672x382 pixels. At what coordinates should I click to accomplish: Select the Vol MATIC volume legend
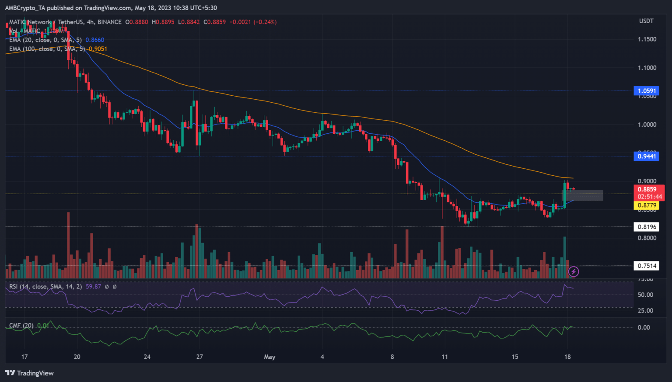coord(25,31)
